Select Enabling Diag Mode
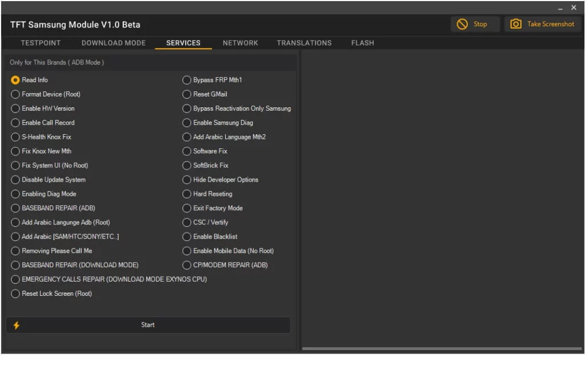585x390 pixels. [x=43, y=194]
